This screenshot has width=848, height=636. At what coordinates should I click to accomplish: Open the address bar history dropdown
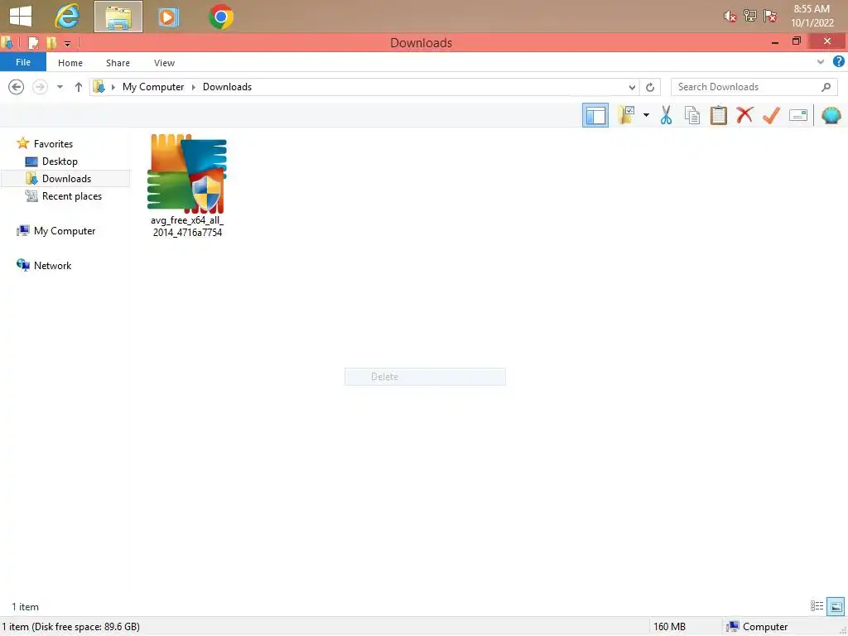coord(632,87)
